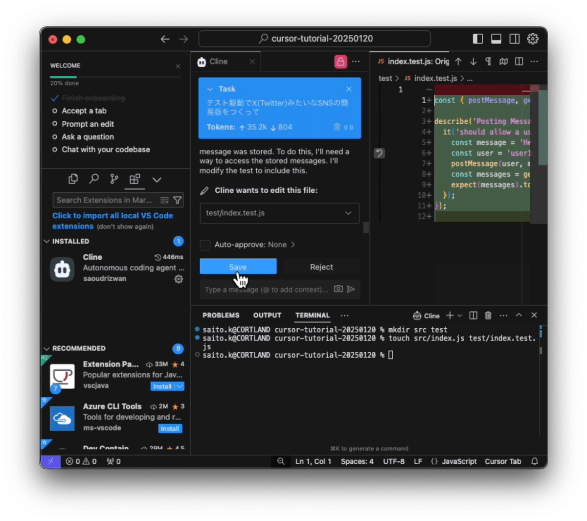The height and width of the screenshot is (521, 587).
Task: Click don't show again link
Action: pyautogui.click(x=125, y=227)
